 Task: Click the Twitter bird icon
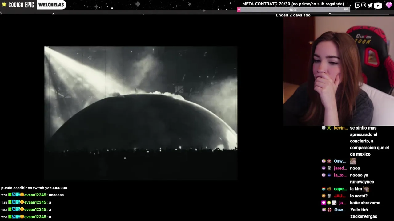coord(370,5)
